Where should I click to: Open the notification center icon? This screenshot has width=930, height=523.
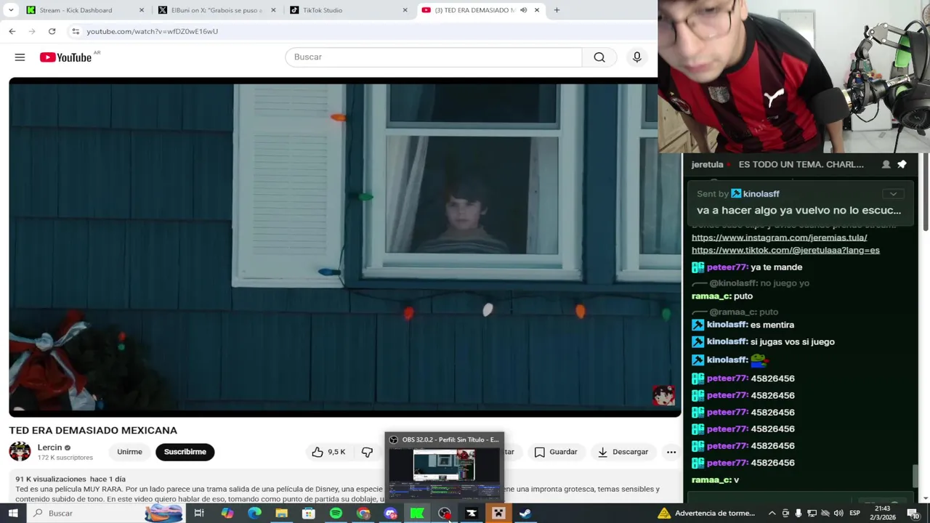[x=913, y=514]
